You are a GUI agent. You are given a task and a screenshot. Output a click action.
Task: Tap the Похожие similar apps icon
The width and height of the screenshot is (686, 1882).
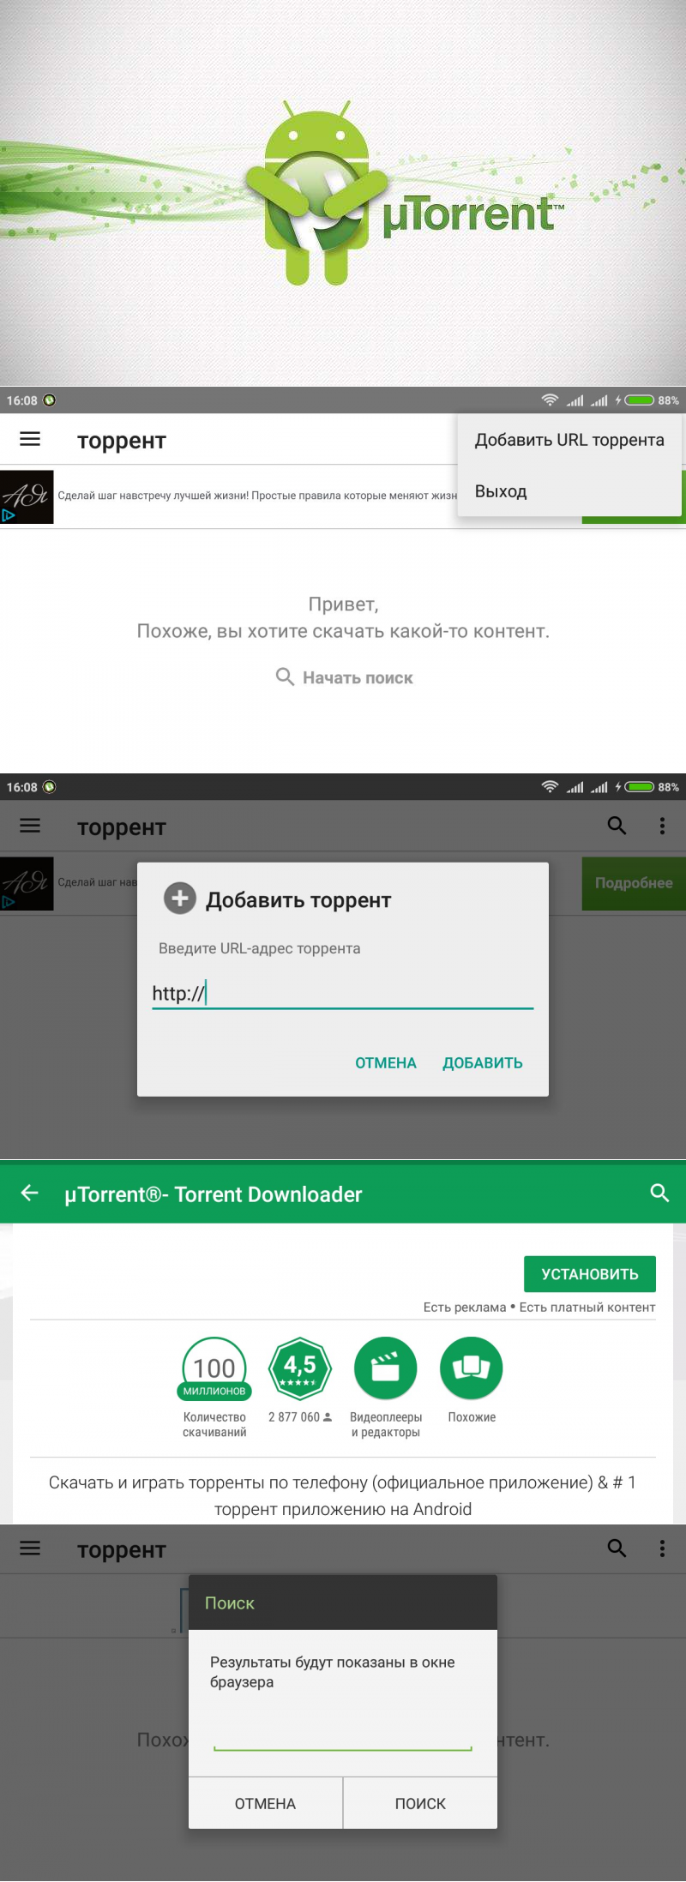(x=472, y=1368)
